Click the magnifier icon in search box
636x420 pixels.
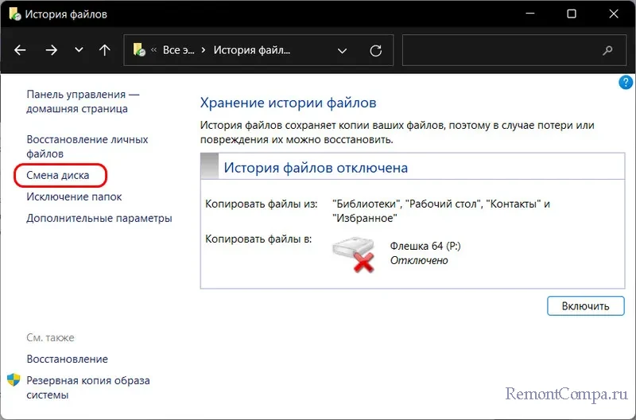[608, 50]
